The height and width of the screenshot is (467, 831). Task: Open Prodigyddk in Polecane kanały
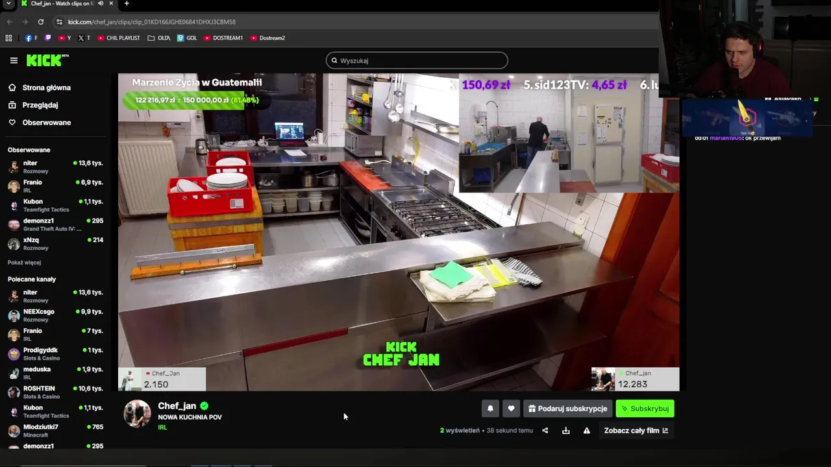(x=55, y=354)
